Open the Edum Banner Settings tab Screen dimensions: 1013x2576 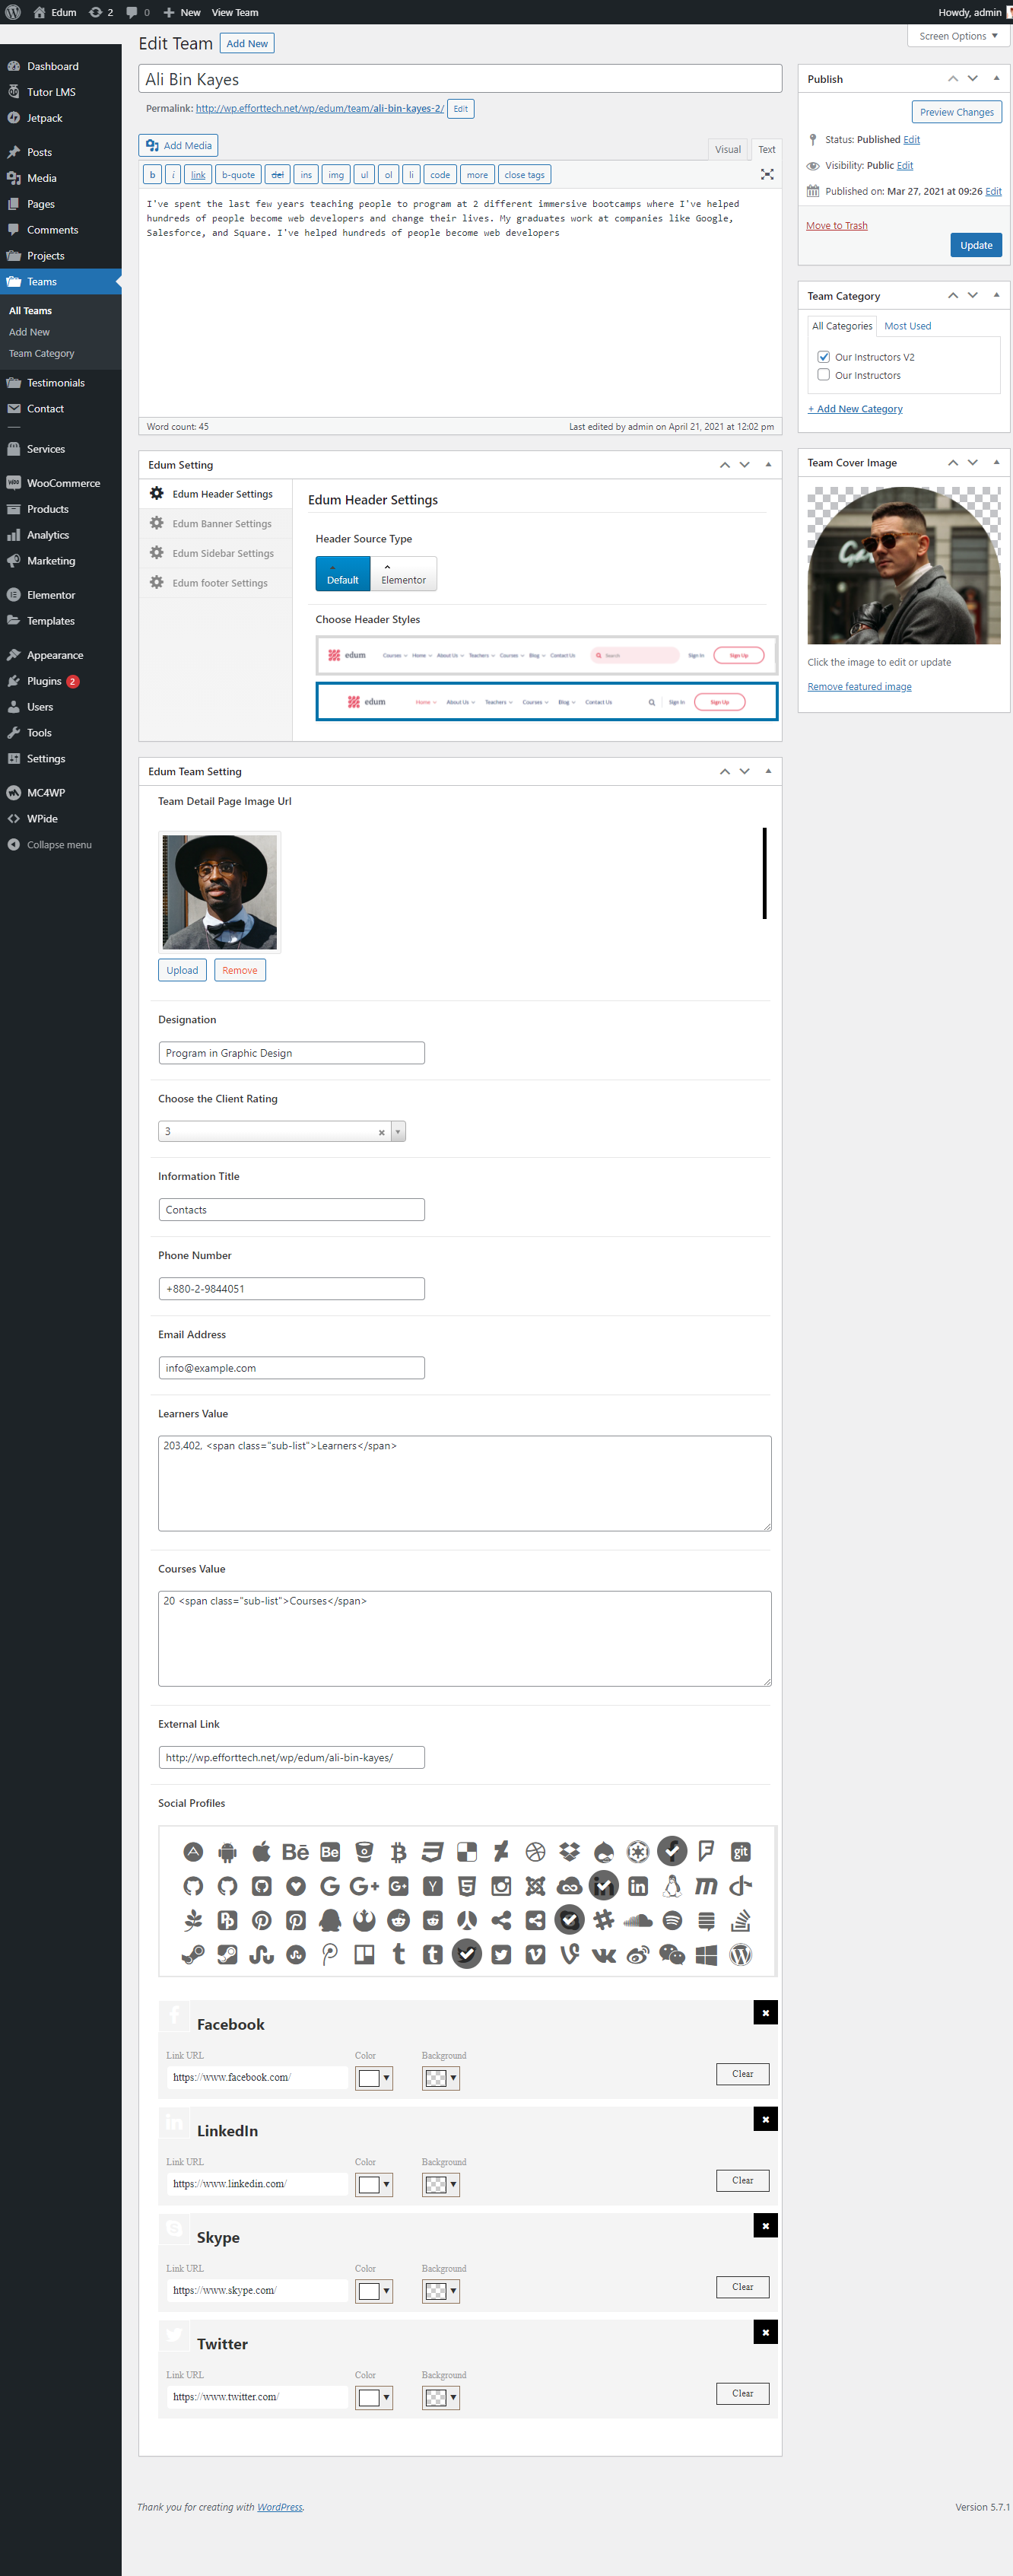221,524
